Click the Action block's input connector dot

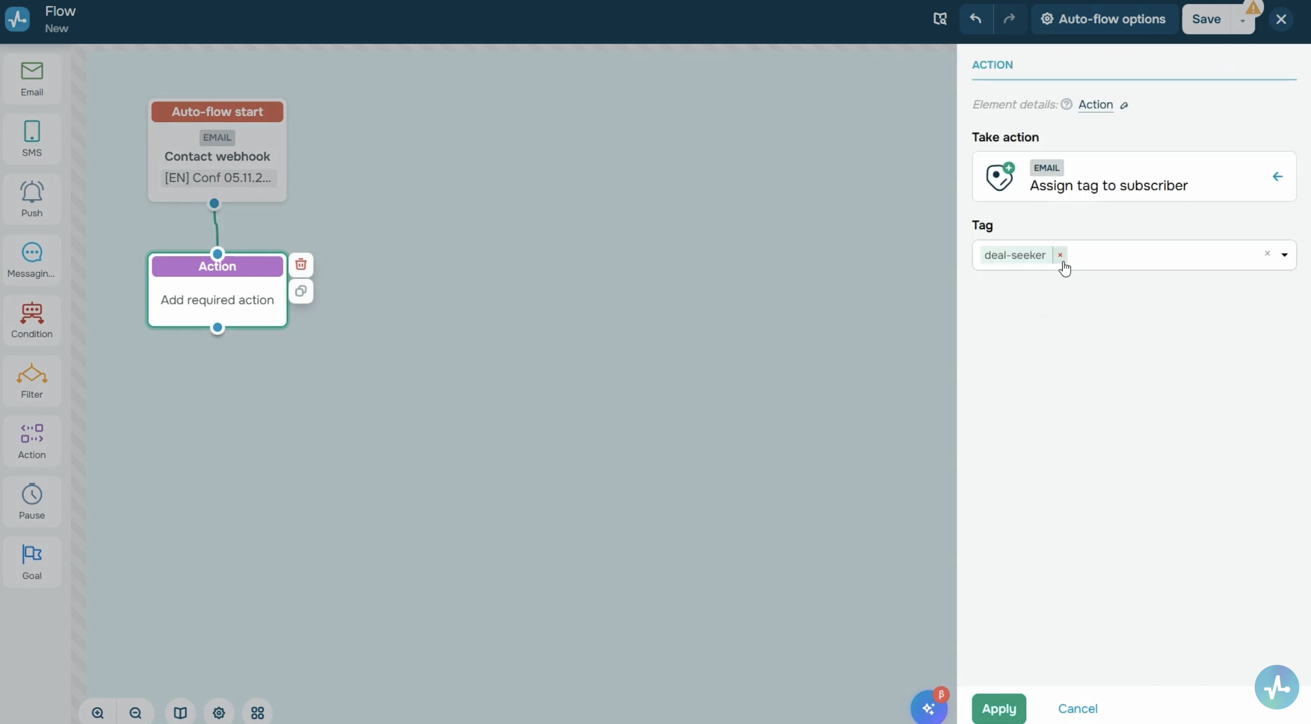coord(217,254)
